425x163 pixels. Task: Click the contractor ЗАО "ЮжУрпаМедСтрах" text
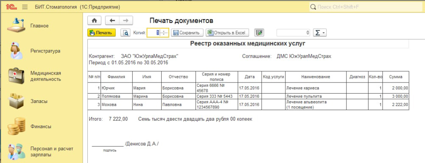click(x=150, y=57)
